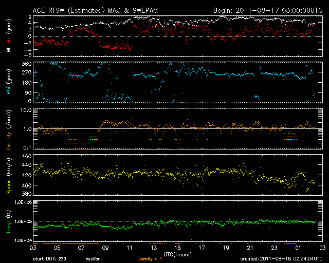This screenshot has width=329, height=263.
Task: Click inside the Bt/Bz magnetic field plot
Action: coord(178,36)
